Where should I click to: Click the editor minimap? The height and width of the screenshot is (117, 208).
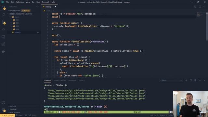click(x=200, y=14)
